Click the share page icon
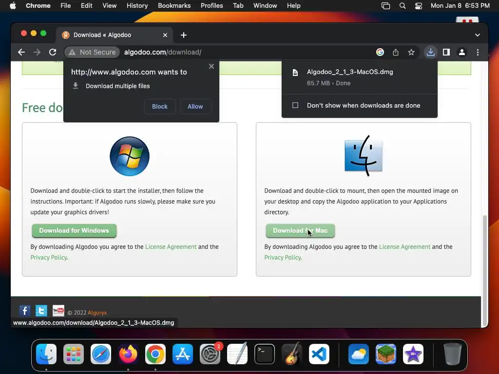 [x=396, y=52]
